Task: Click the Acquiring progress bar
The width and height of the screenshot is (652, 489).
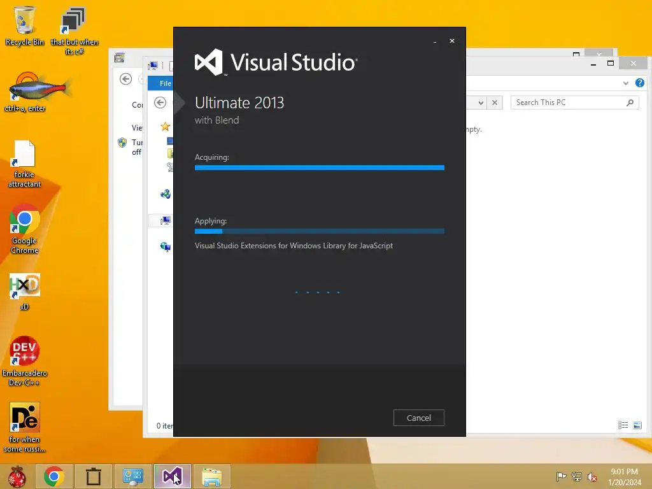Action: click(320, 167)
